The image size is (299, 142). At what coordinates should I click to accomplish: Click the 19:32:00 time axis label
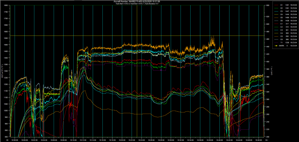click(181, 140)
